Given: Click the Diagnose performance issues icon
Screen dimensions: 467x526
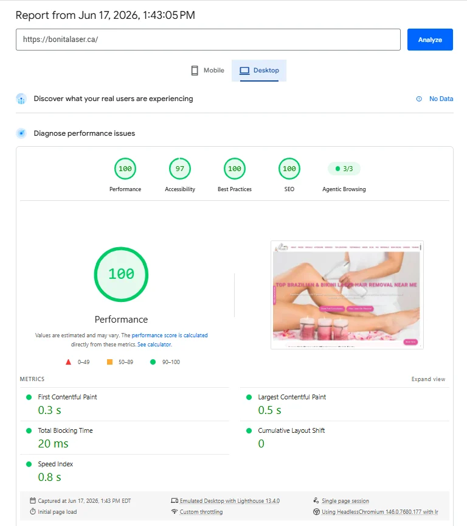Looking at the screenshot, I should pyautogui.click(x=21, y=133).
